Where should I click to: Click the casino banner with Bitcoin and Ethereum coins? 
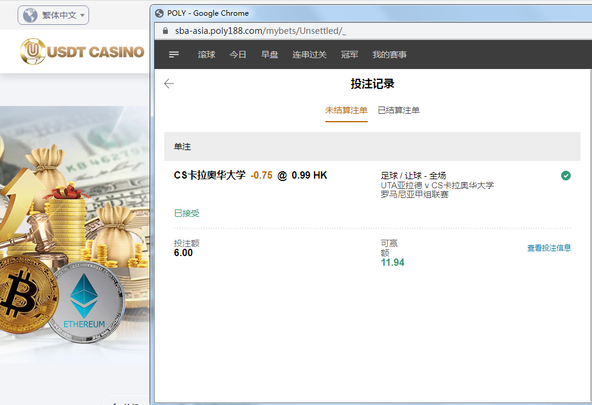pyautogui.click(x=75, y=234)
